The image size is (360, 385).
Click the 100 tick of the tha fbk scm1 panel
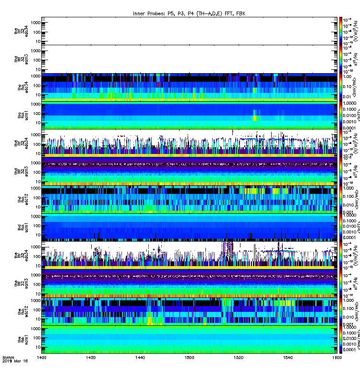pyautogui.click(x=37, y=114)
